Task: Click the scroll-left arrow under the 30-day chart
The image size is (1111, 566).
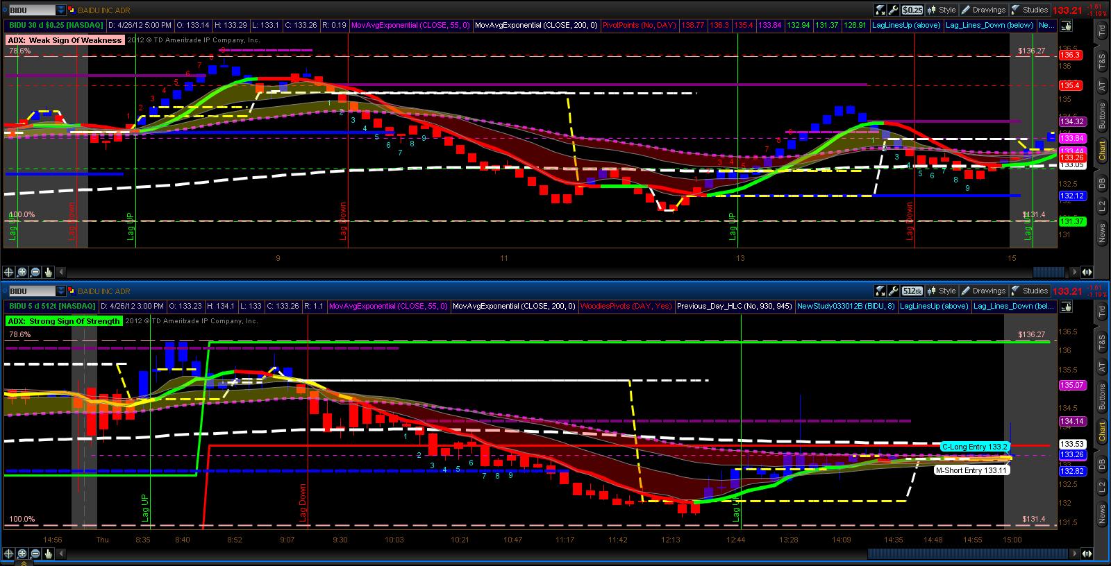Action: coord(61,272)
